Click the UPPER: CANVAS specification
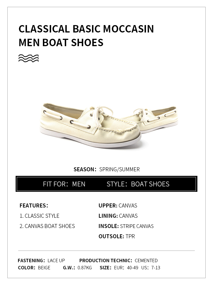This screenshot has height=285, width=213. [x=118, y=205]
